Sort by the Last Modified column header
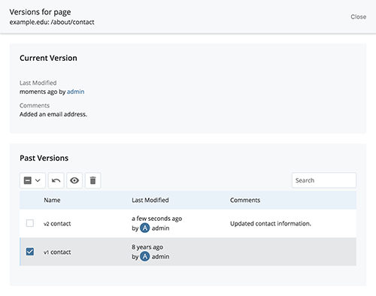 150,200
